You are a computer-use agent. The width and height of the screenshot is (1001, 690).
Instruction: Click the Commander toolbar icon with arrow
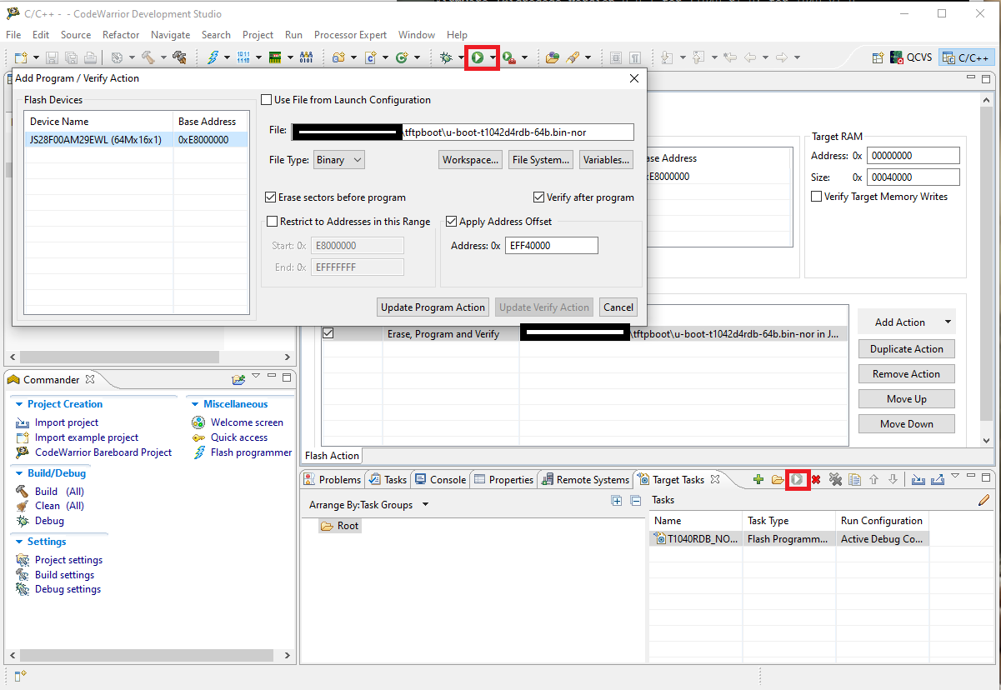[238, 379]
